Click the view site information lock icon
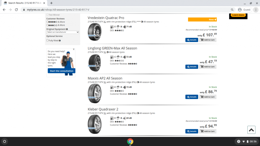This screenshot has height=146, width=260. coord(24,10)
